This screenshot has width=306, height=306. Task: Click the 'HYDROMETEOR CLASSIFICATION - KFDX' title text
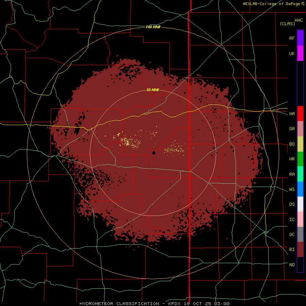[x=131, y=304]
